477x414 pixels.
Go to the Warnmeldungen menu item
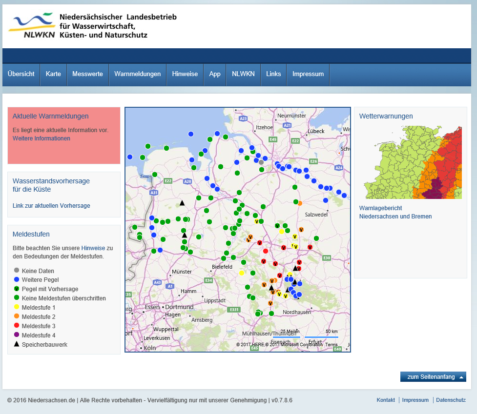(x=138, y=74)
